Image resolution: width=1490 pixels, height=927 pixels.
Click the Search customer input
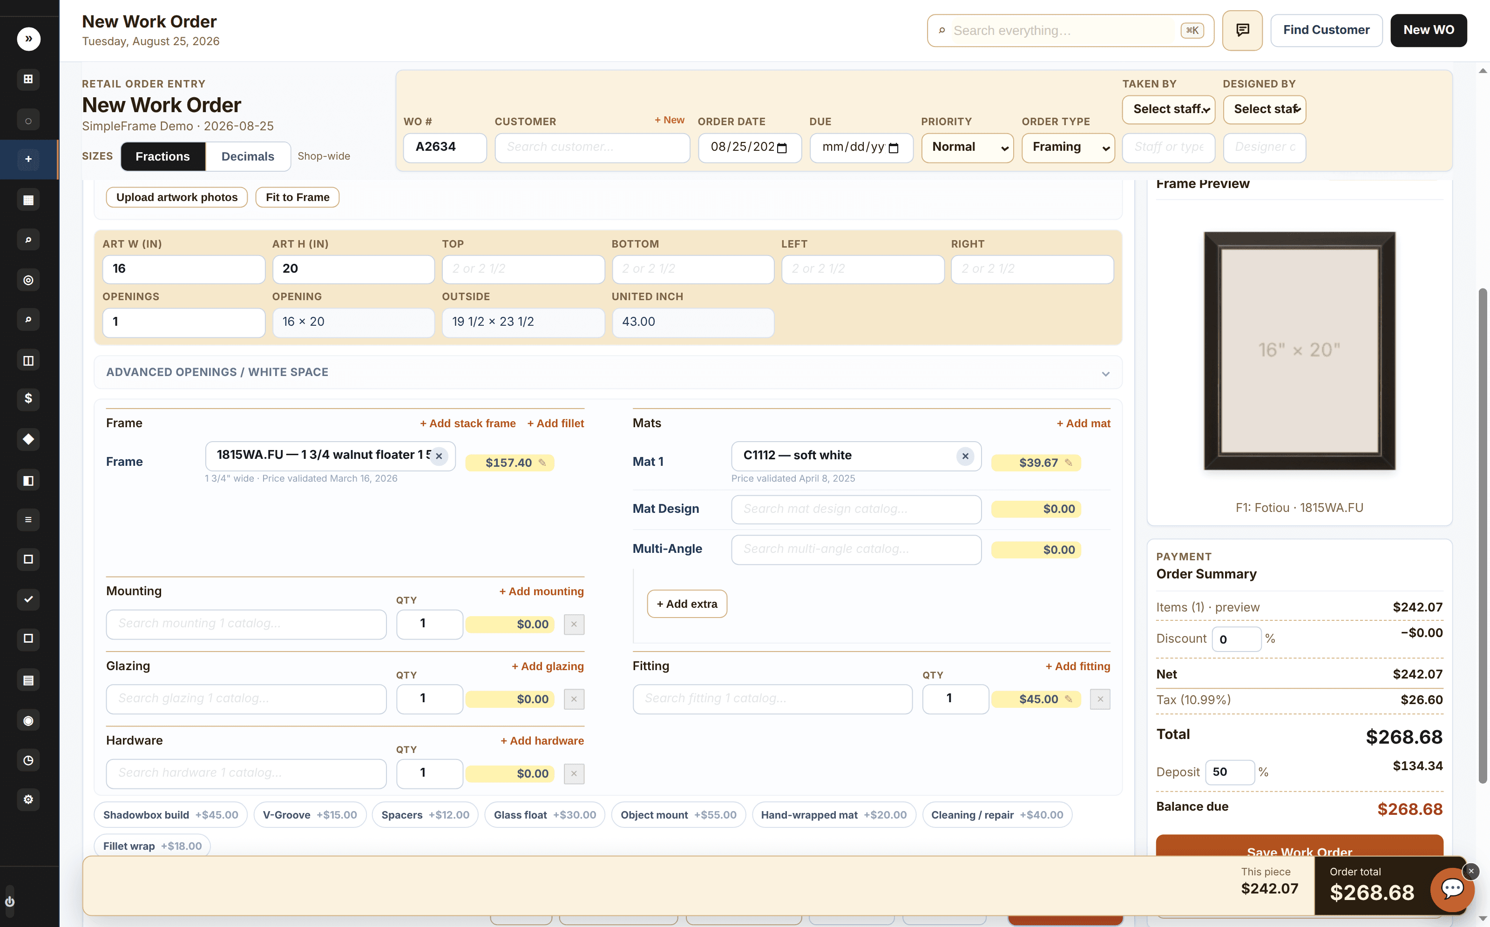pyautogui.click(x=592, y=148)
